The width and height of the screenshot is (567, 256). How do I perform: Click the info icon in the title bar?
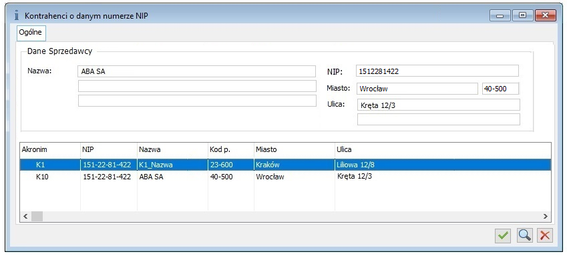[x=16, y=16]
